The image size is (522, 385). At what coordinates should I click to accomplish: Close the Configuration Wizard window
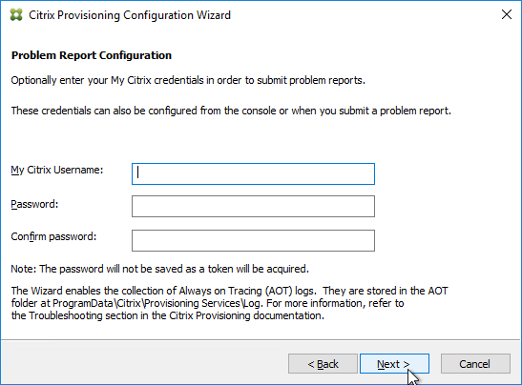(507, 14)
